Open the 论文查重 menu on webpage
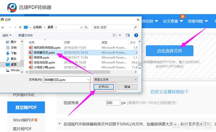Viewport: 216px width, 132px height. [173, 21]
